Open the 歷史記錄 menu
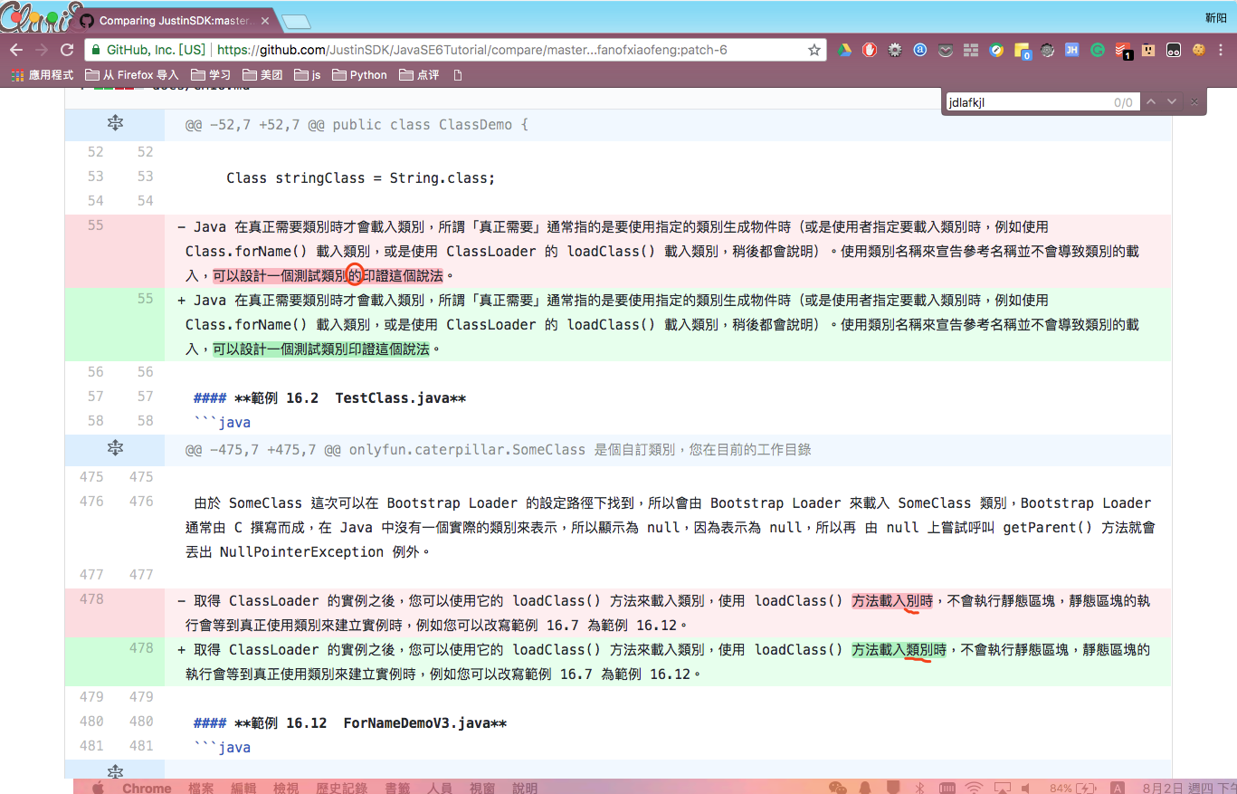This screenshot has width=1237, height=794. click(341, 788)
